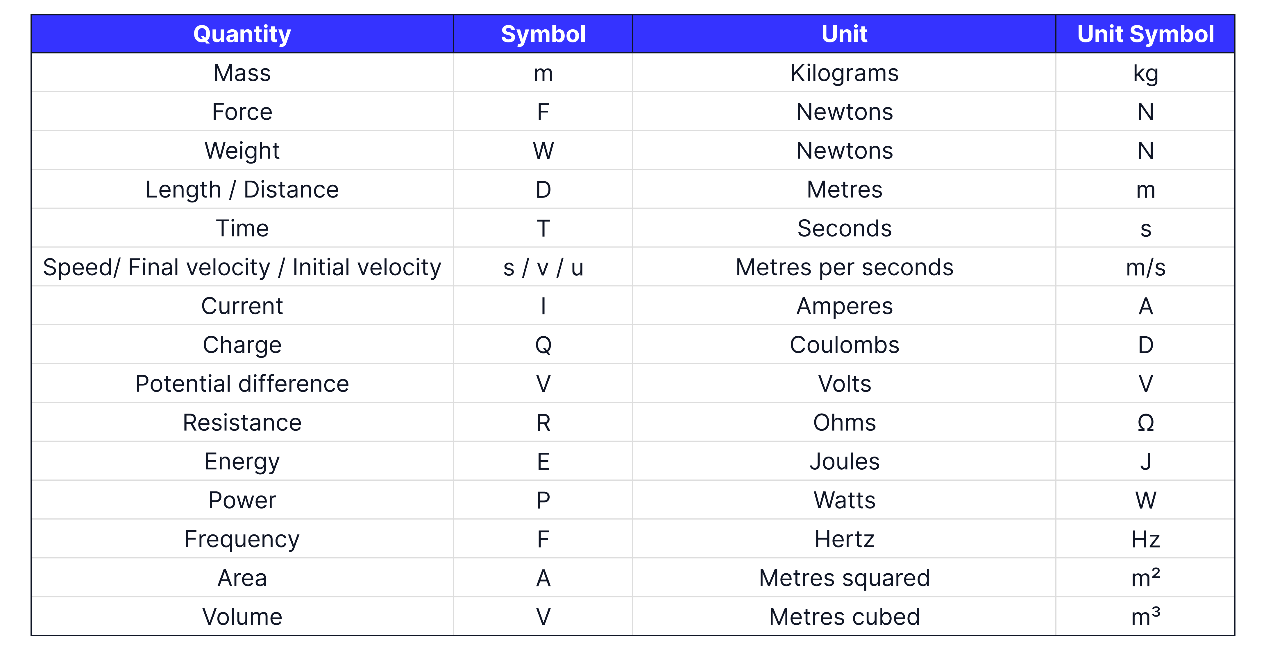Image resolution: width=1266 pixels, height=650 pixels.
Task: Click the Seconds unit cell
Action: tap(844, 229)
